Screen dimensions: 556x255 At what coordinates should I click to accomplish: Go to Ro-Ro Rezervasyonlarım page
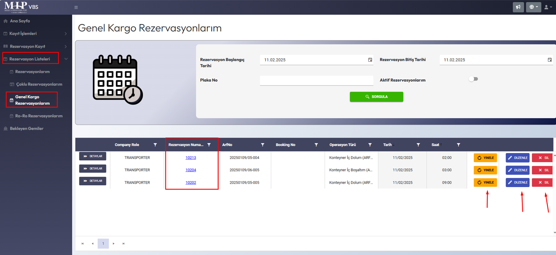coord(38,116)
